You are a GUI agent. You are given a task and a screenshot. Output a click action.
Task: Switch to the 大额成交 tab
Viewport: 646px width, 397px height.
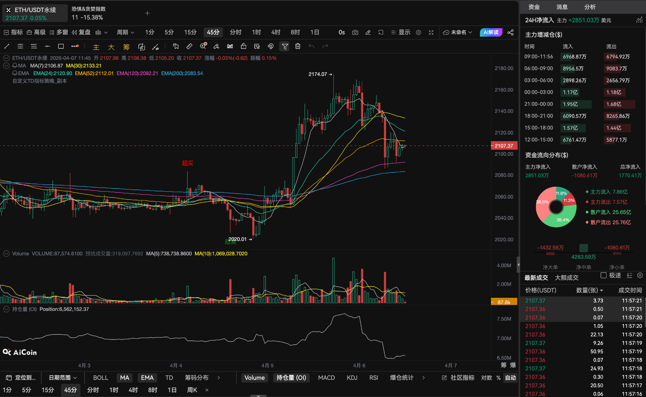click(x=566, y=277)
